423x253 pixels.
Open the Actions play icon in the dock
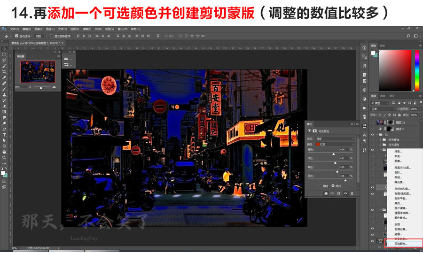pyautogui.click(x=364, y=108)
